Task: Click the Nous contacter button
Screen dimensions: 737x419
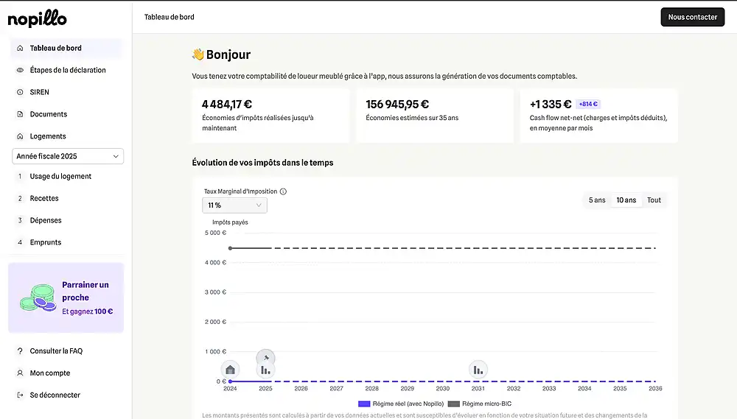Action: [692, 17]
